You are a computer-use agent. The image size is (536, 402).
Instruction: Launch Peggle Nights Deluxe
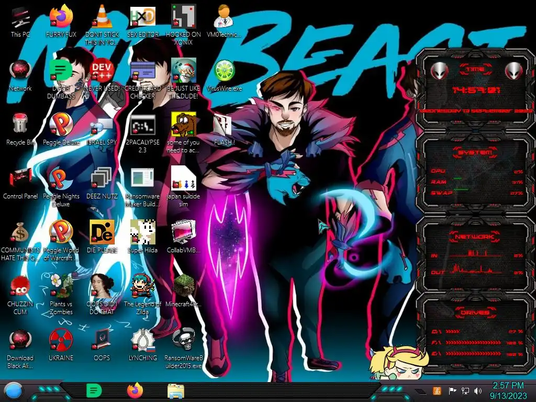(x=61, y=187)
